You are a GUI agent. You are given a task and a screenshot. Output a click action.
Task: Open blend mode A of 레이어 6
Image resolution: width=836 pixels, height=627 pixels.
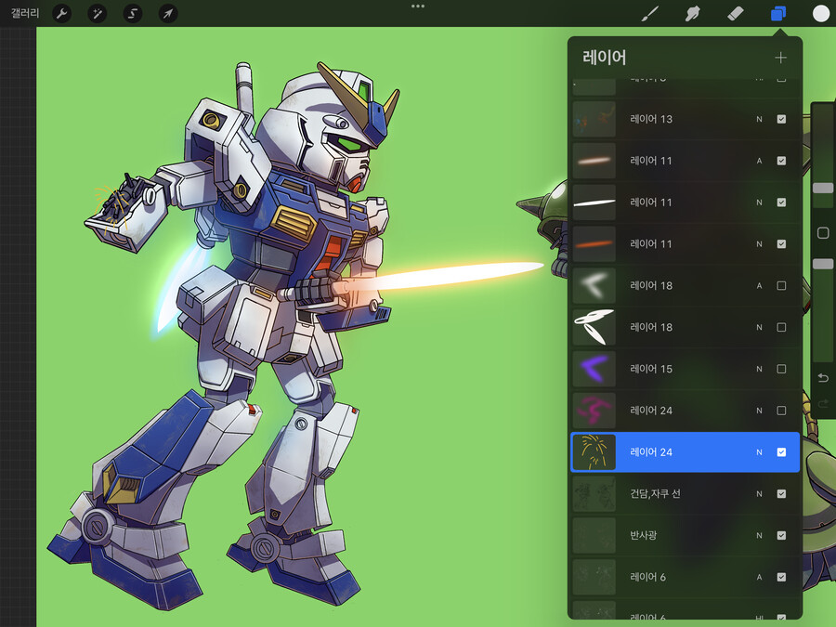tap(759, 576)
